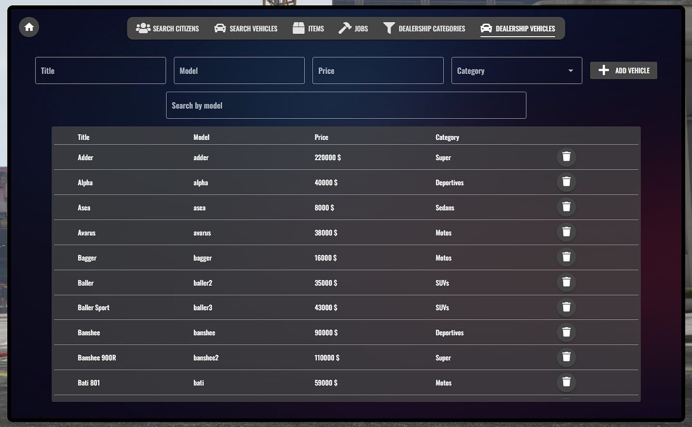Open the Category dropdown
This screenshot has height=427, width=692.
click(x=516, y=71)
